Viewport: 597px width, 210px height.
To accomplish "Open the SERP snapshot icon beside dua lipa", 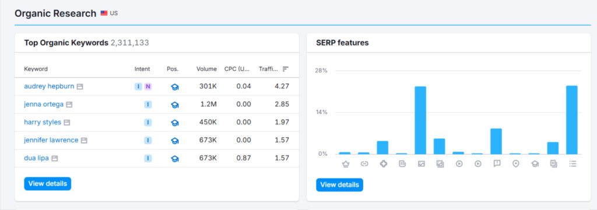I will click(x=54, y=158).
